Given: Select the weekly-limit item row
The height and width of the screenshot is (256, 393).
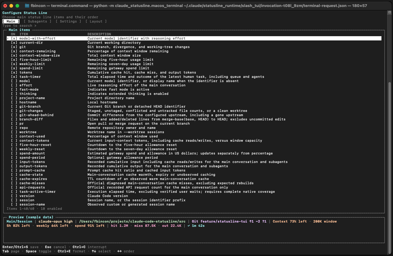Looking at the screenshot, I should [x=194, y=64].
